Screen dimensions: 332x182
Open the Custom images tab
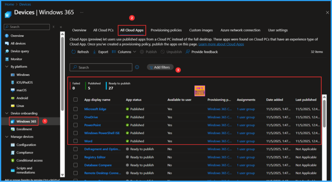[x=201, y=30]
